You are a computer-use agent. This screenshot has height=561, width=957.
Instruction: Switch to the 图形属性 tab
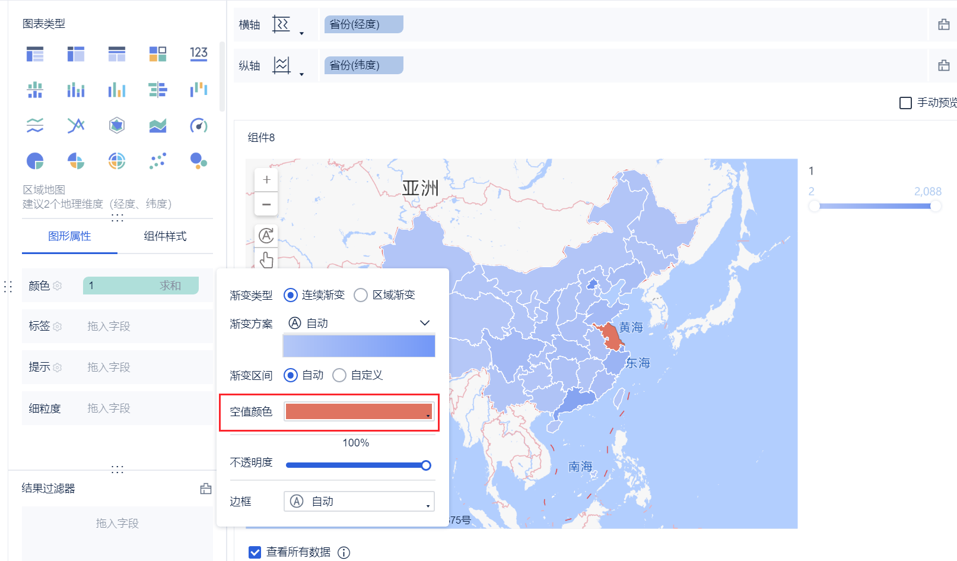tap(69, 236)
